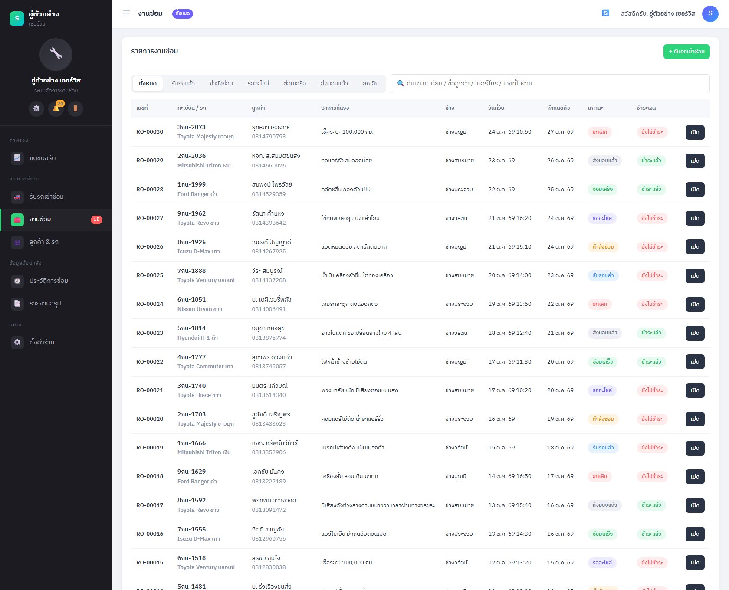Click customer name วีระ สมบูรณ์
This screenshot has height=590, width=729.
267,271
